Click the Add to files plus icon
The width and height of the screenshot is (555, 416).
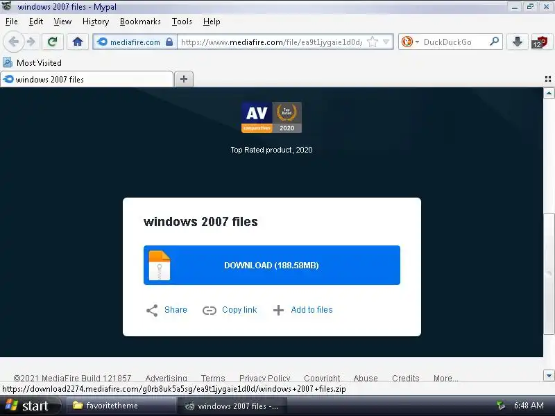tap(278, 310)
